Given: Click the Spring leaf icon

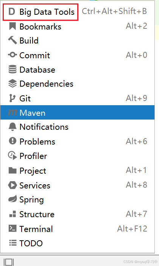Looking at the screenshot, I should pyautogui.click(x=12, y=199).
